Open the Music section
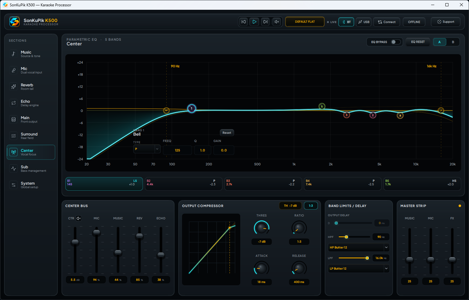Viewport: 469px width, 300px height. point(31,54)
